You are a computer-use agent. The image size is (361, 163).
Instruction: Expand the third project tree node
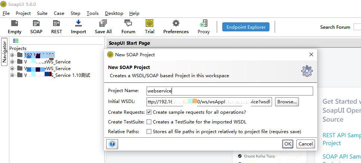(x=12, y=69)
